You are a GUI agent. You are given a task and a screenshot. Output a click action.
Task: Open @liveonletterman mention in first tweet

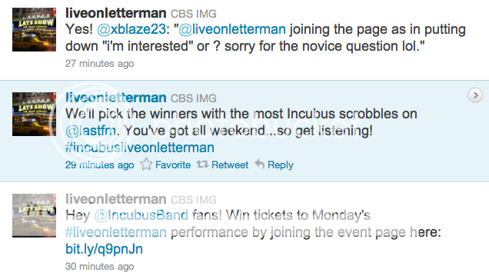[232, 29]
